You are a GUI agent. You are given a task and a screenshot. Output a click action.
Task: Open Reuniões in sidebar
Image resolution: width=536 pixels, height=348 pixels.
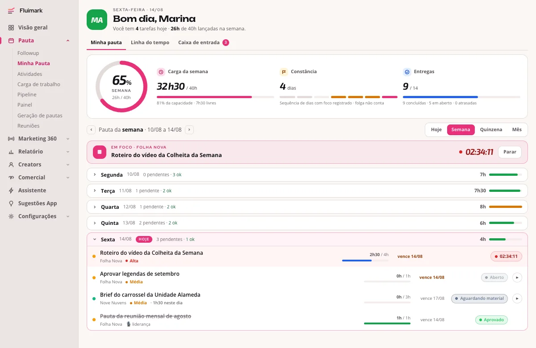point(29,126)
